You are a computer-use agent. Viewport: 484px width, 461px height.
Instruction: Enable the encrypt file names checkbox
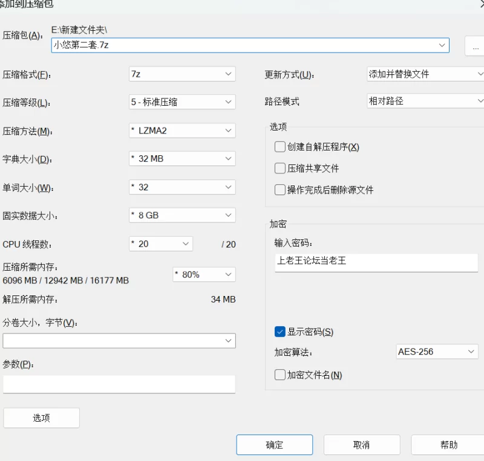coord(280,375)
